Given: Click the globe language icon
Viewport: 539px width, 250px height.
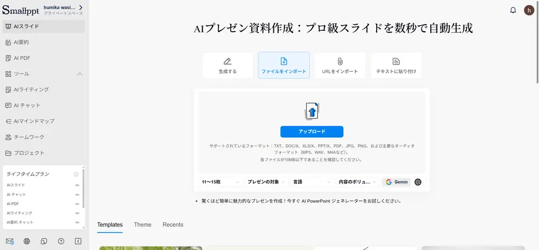Looking at the screenshot, I should [x=26, y=241].
